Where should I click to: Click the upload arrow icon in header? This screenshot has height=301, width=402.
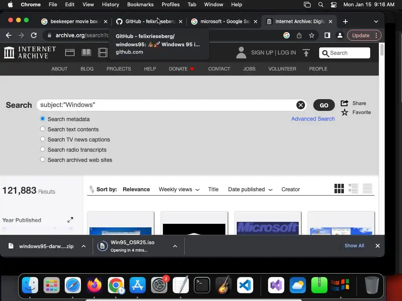(306, 53)
